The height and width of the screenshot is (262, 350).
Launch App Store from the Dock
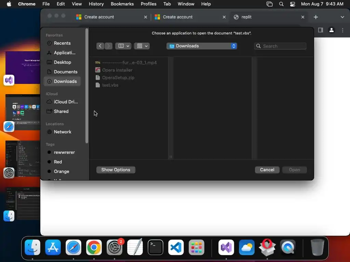coord(53,247)
